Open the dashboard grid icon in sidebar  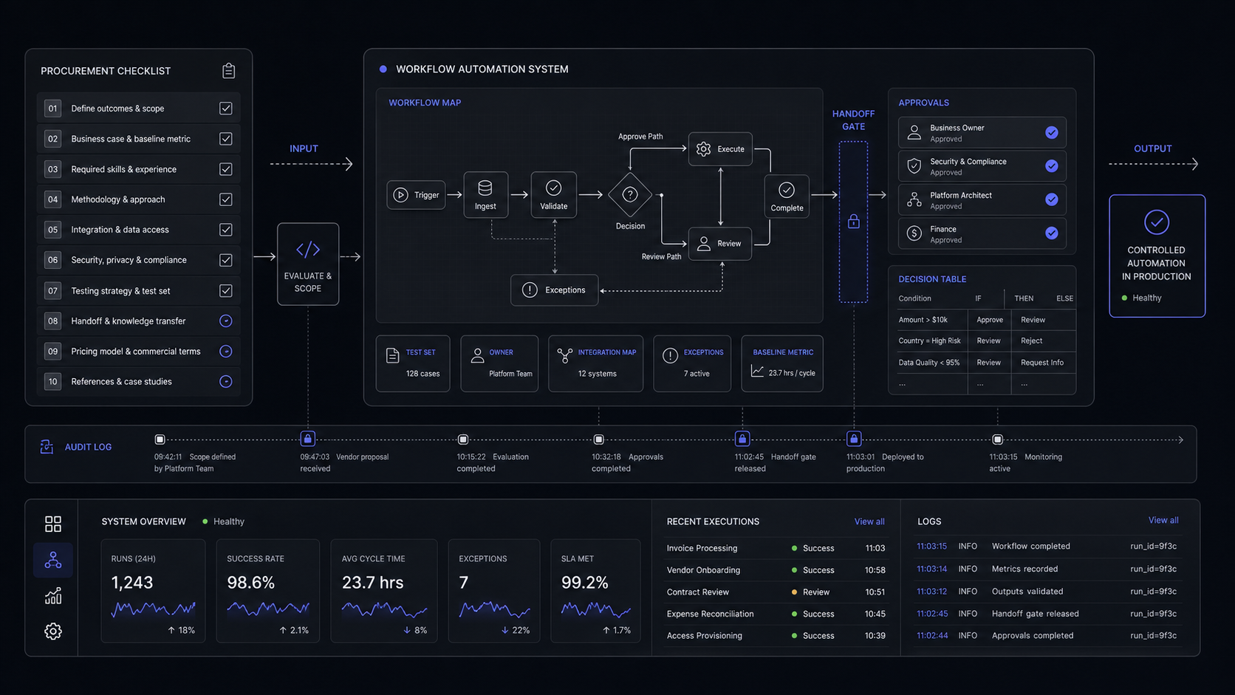[53, 524]
